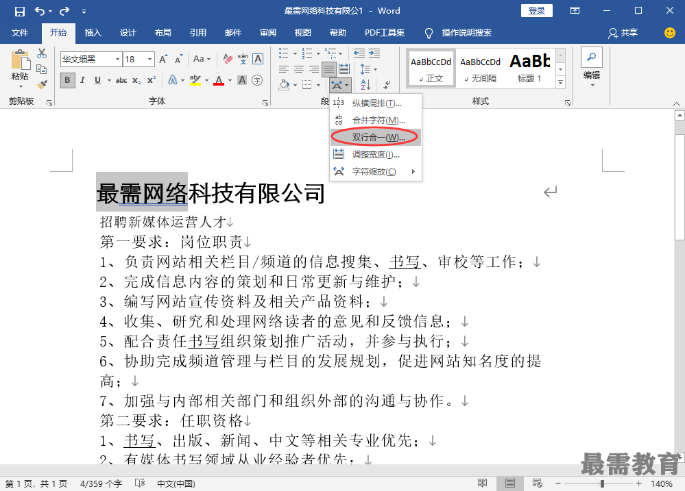Viewport: 685px width, 491px height.
Task: Align paragraph to the left
Action: (x=284, y=69)
